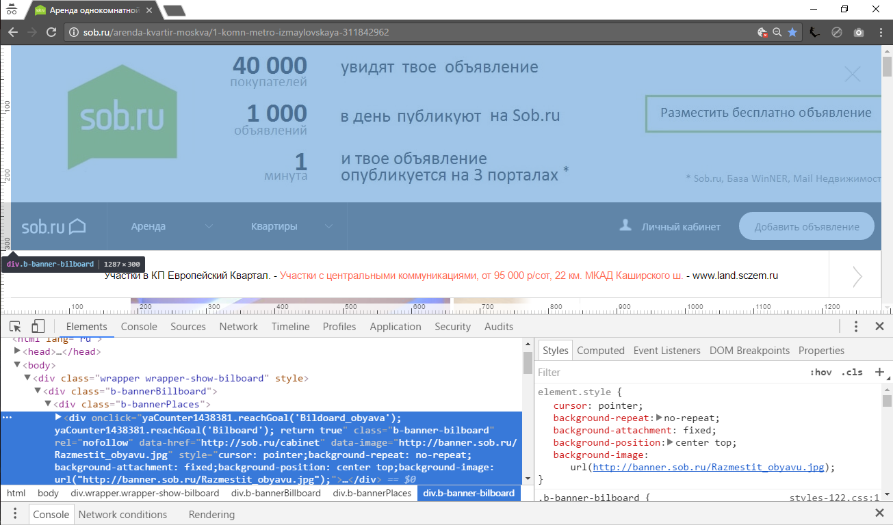
Task: Expand the background-repeat shorthand triangle
Action: 659,418
